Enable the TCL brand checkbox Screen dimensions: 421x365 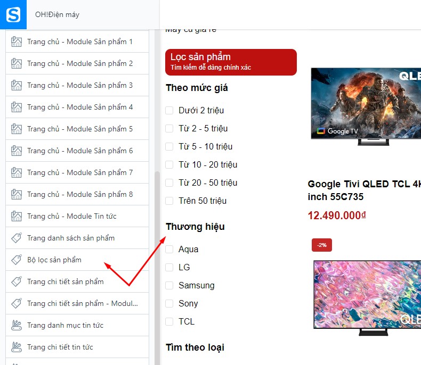169,321
